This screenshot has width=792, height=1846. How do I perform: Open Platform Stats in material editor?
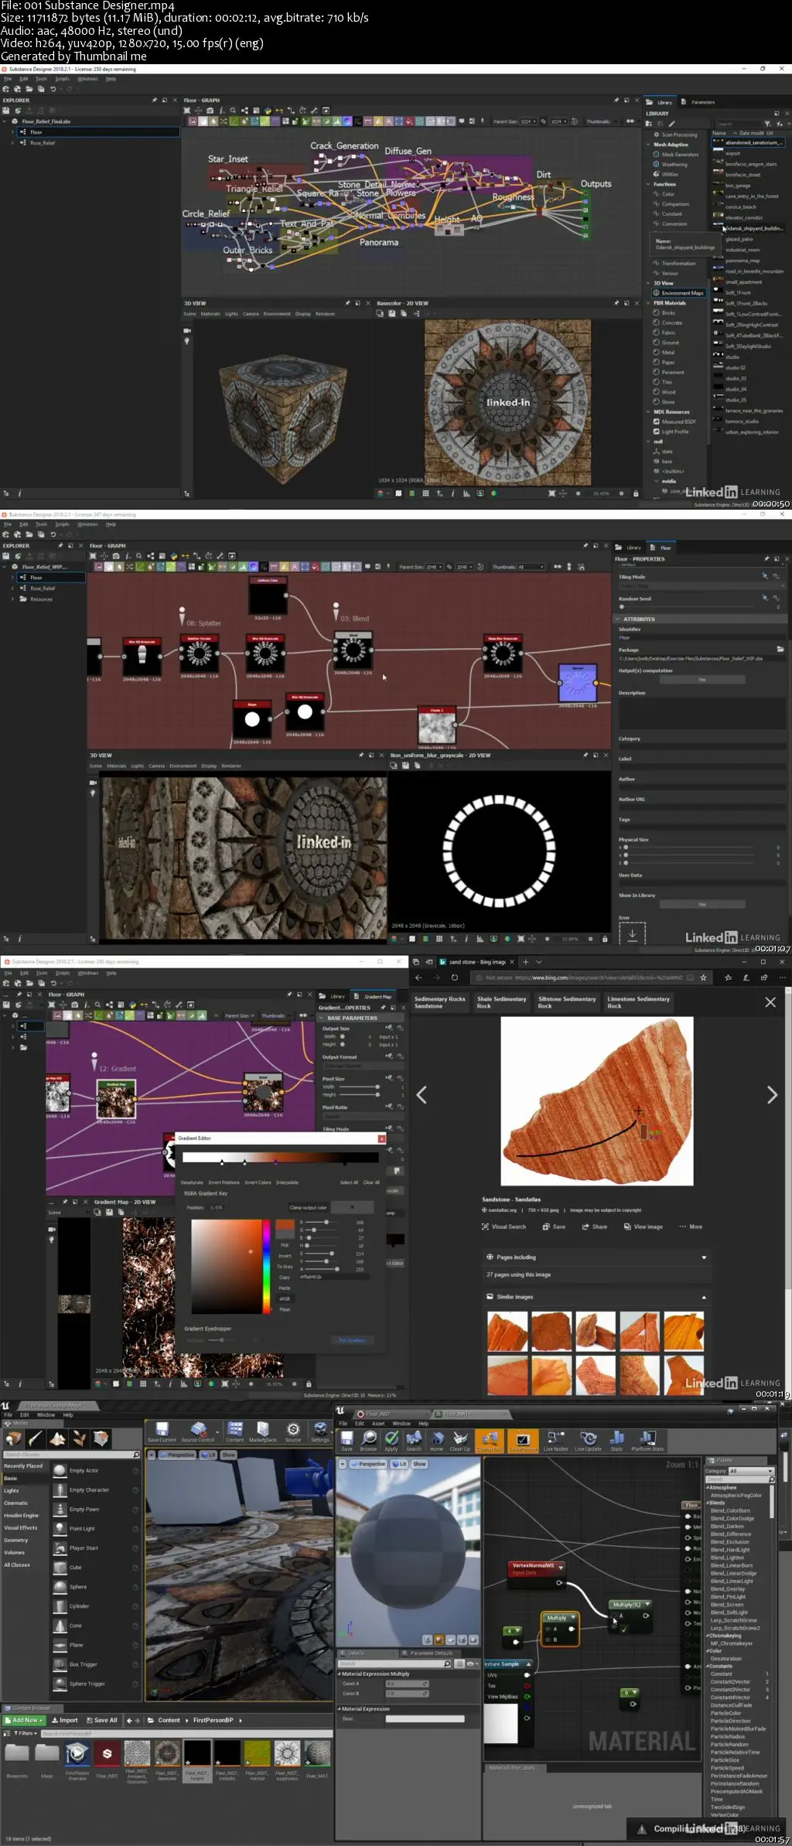[647, 1441]
